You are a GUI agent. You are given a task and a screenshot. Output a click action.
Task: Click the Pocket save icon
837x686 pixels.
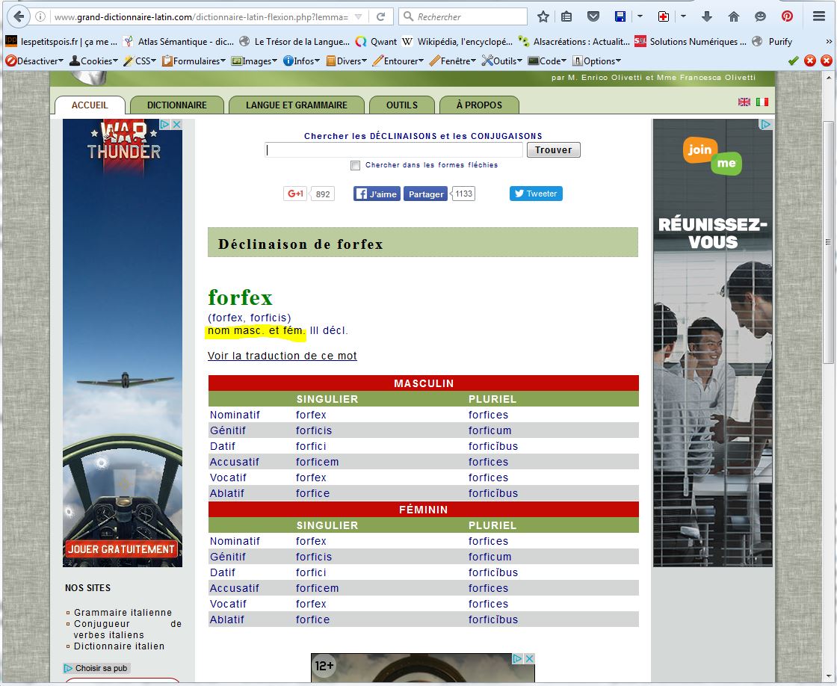click(x=593, y=16)
